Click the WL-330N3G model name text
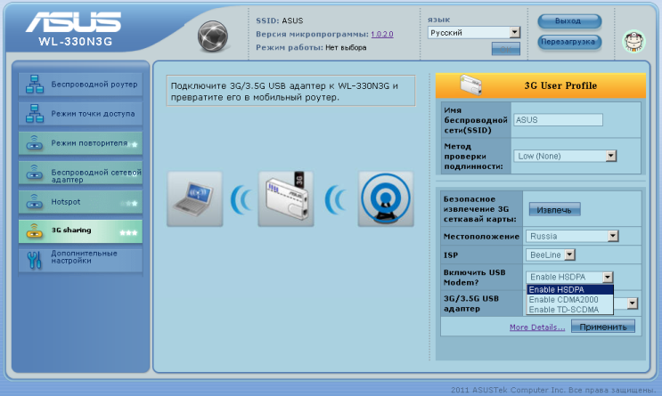The width and height of the screenshot is (662, 396). (x=76, y=42)
